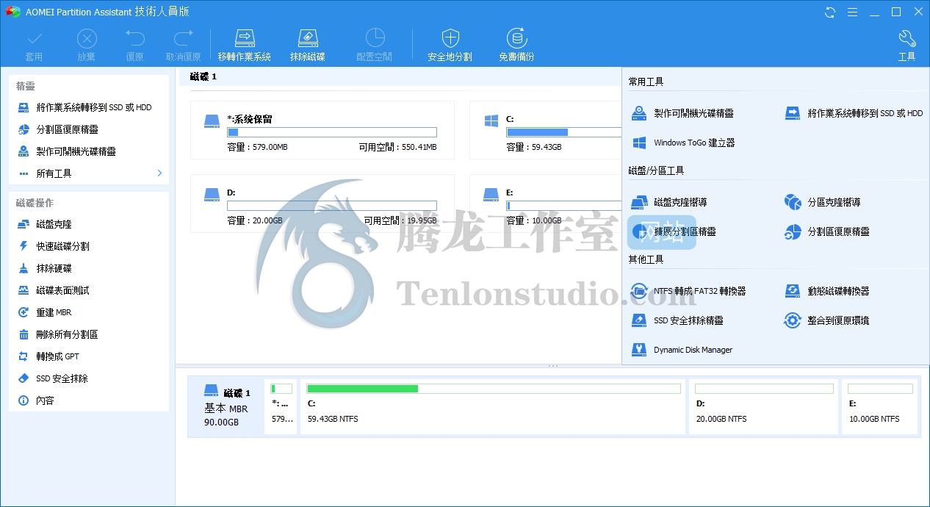Viewport: 930px width, 507px height.
Task: Open the hamburger menu in title bar
Action: pyautogui.click(x=852, y=12)
